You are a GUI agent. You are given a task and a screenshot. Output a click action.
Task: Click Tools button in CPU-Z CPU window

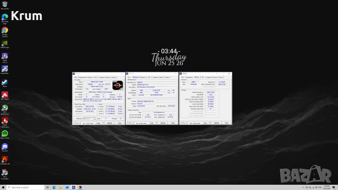point(98,123)
